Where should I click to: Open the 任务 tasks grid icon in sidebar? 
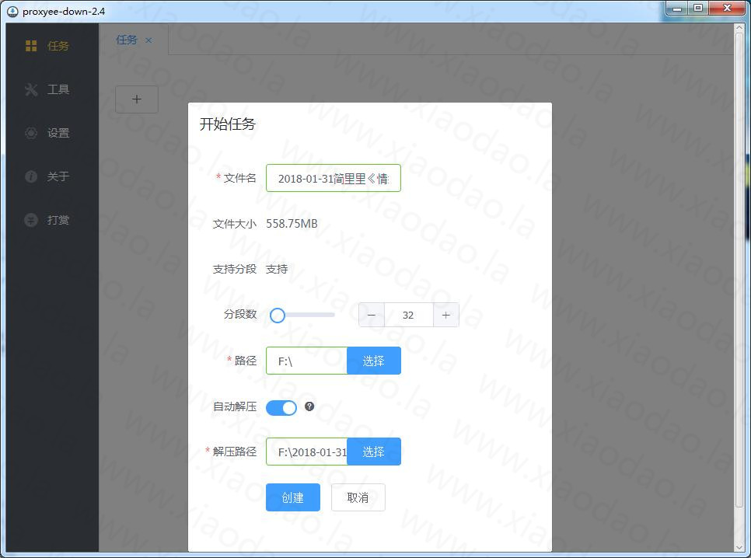point(31,46)
